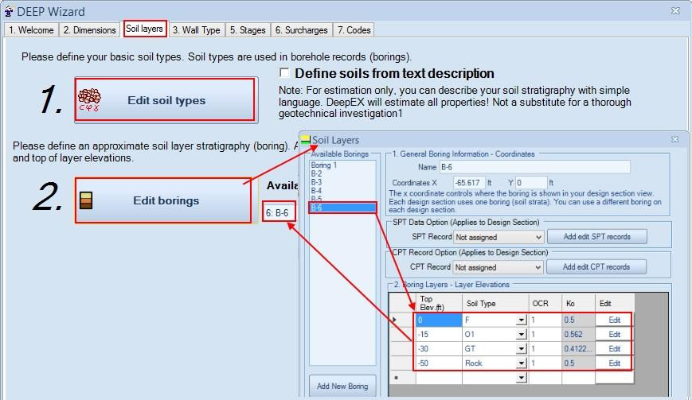This screenshot has width=692, height=400.
Task: Click the 6: B-6 available boring entry
Action: click(x=278, y=213)
